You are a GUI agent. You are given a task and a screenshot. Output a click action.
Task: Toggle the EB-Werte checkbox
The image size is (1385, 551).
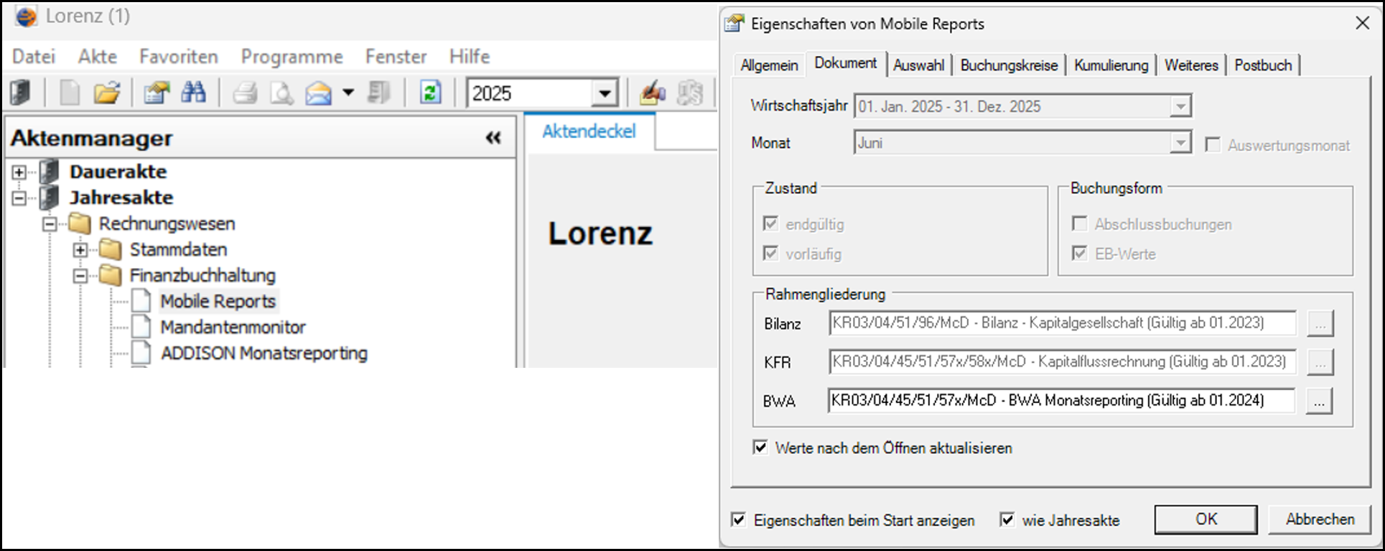pyautogui.click(x=1079, y=253)
